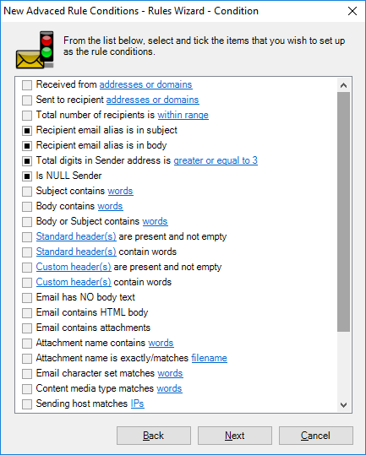Click the vertical scrollbar thumb
366x455 pixels.
[x=344, y=212]
